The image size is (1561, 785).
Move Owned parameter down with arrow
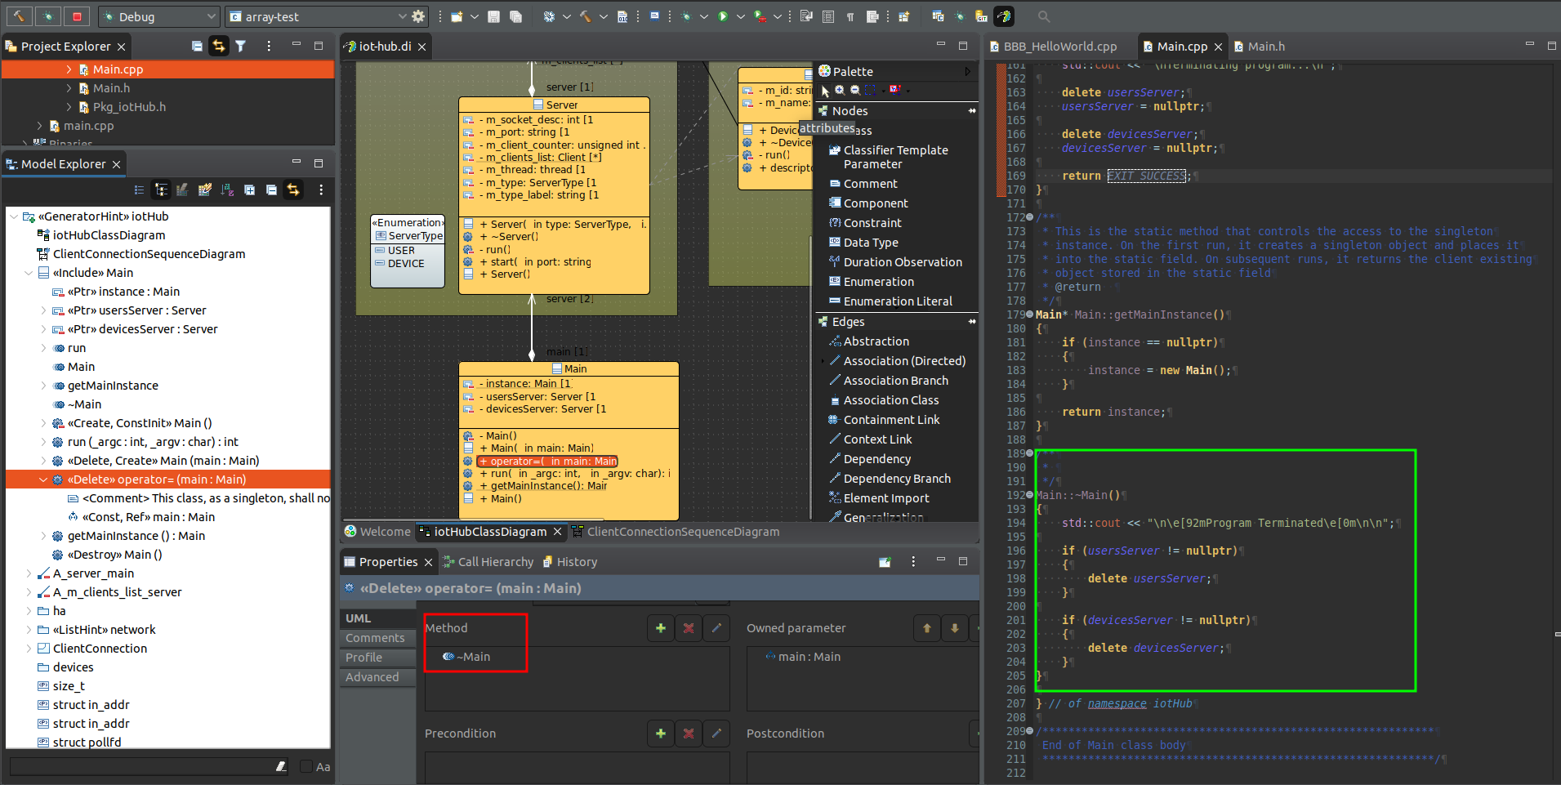[955, 628]
